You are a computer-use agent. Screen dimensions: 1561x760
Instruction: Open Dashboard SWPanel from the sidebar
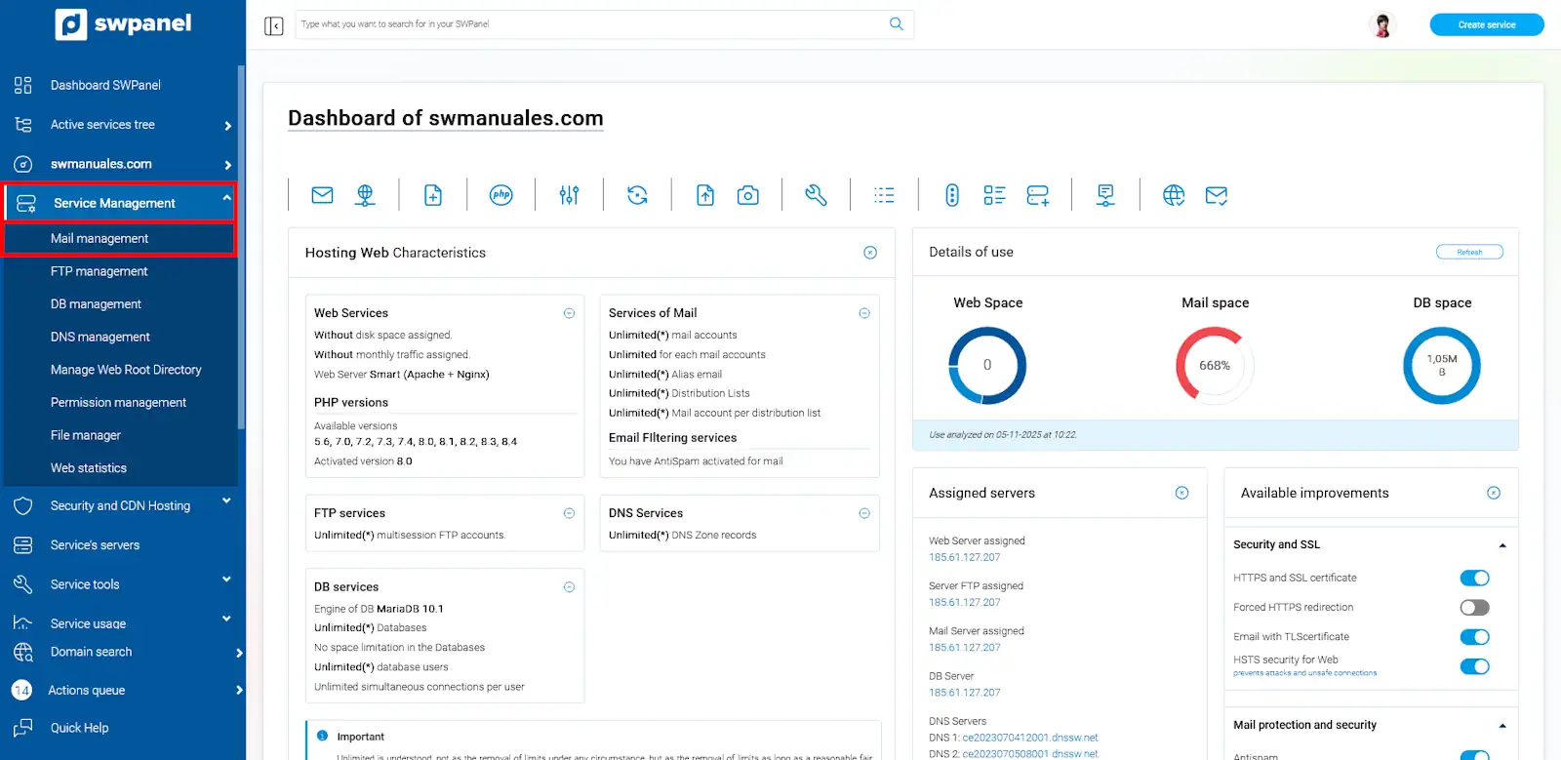(105, 85)
